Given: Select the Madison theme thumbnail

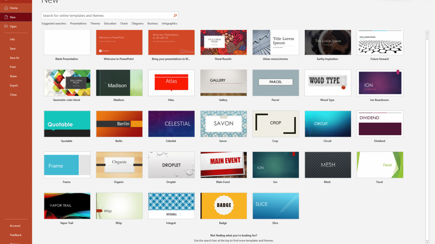Looking at the screenshot, I should pos(119,83).
